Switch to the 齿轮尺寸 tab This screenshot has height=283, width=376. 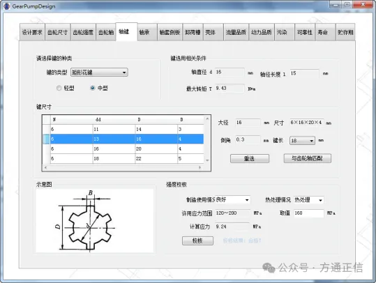point(57,32)
